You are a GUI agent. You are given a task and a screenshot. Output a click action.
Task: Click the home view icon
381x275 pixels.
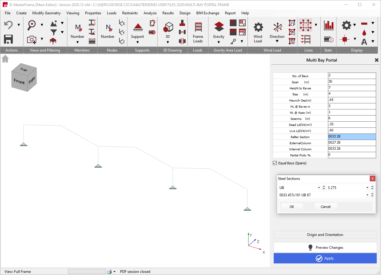(x=5, y=59)
